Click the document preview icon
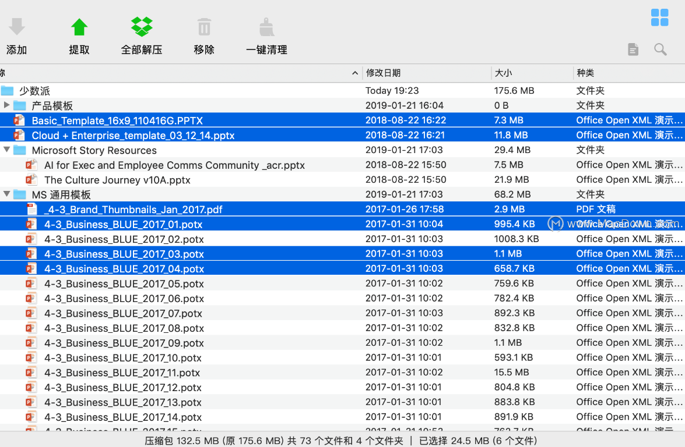The image size is (685, 447). click(x=633, y=49)
